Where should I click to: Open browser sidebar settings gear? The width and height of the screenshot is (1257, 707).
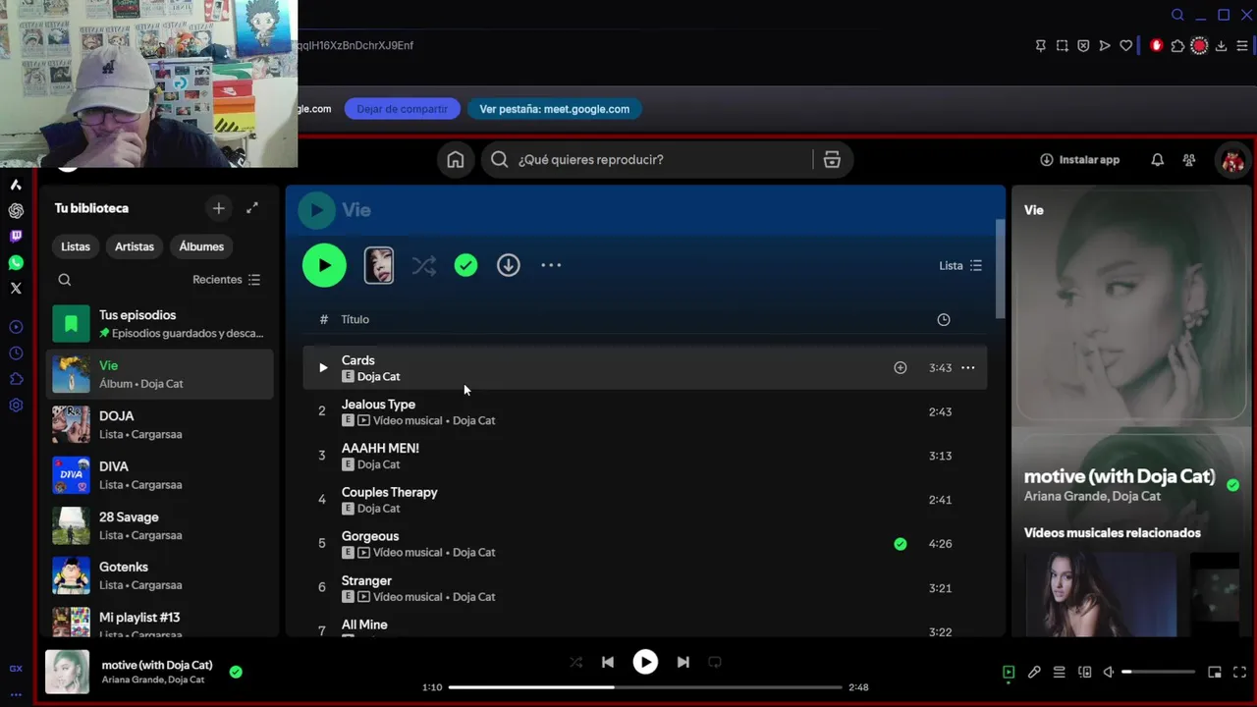point(16,405)
